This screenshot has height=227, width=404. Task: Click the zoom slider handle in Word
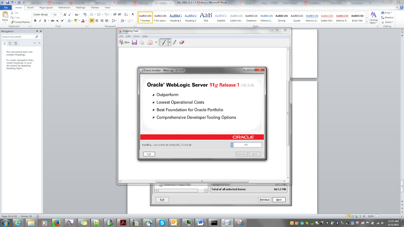pyautogui.click(x=389, y=216)
